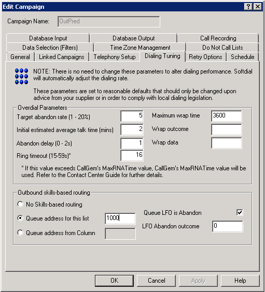Image resolution: width=265 pixels, height=292 pixels.
Task: Go to the Telephony Setup tab
Action: (x=115, y=57)
